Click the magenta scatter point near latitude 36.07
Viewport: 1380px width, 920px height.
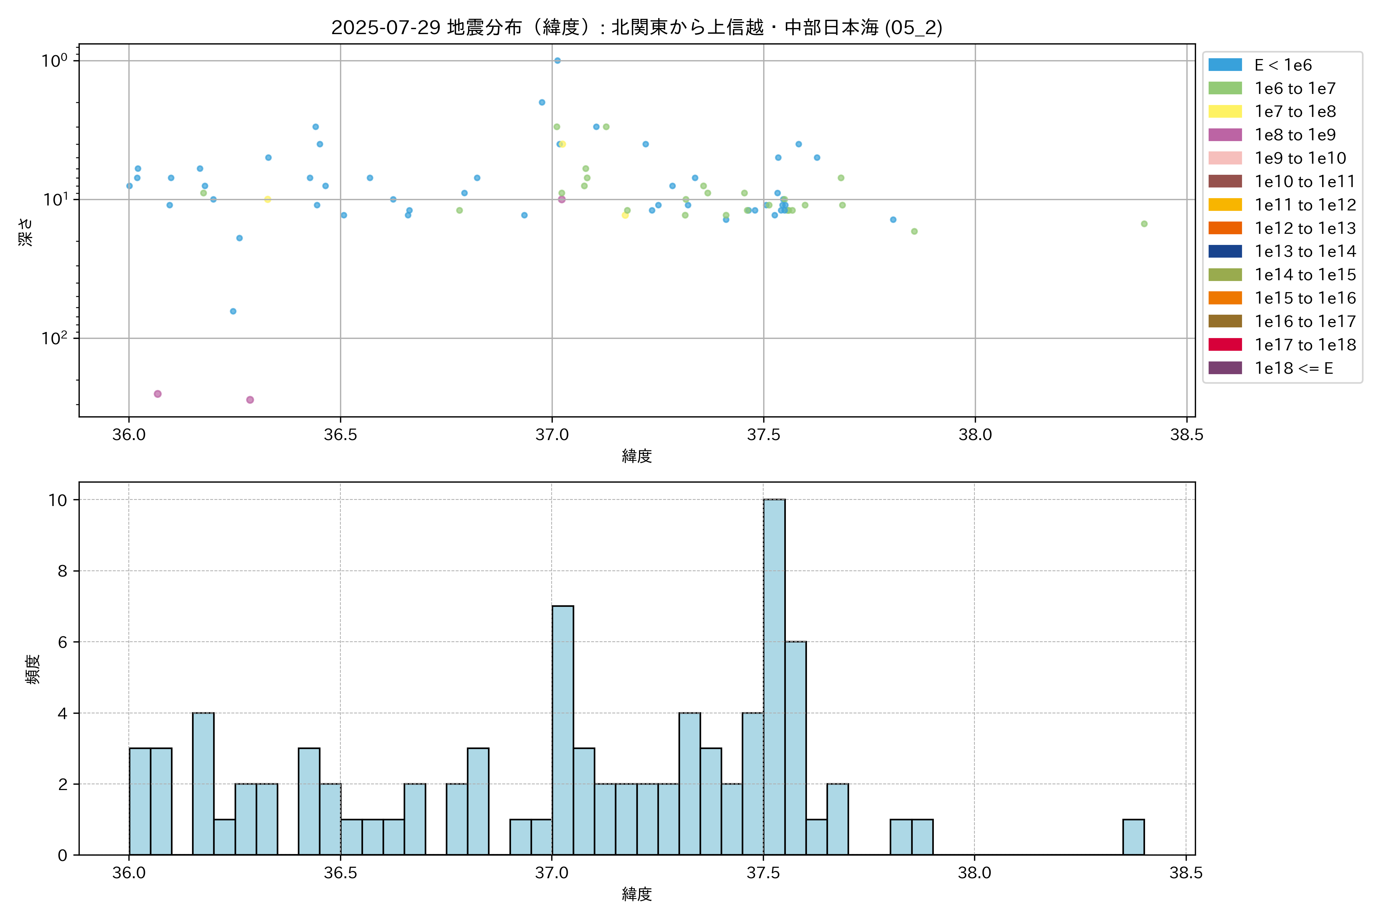(x=157, y=394)
